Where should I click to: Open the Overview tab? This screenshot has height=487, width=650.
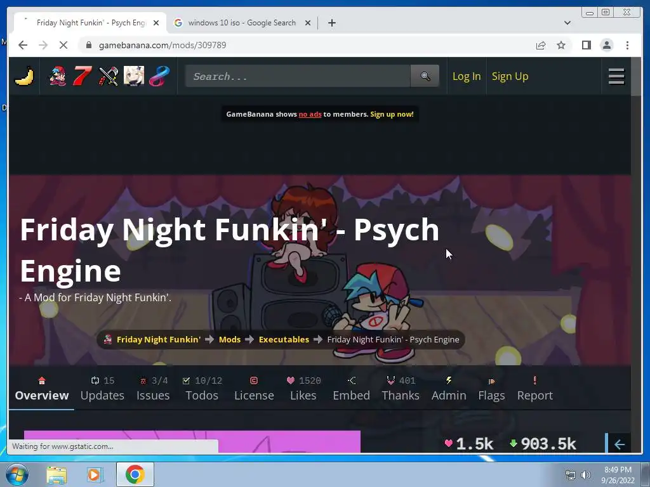pyautogui.click(x=41, y=389)
